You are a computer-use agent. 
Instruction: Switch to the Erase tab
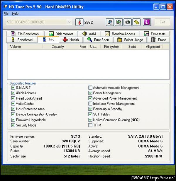point(158,40)
